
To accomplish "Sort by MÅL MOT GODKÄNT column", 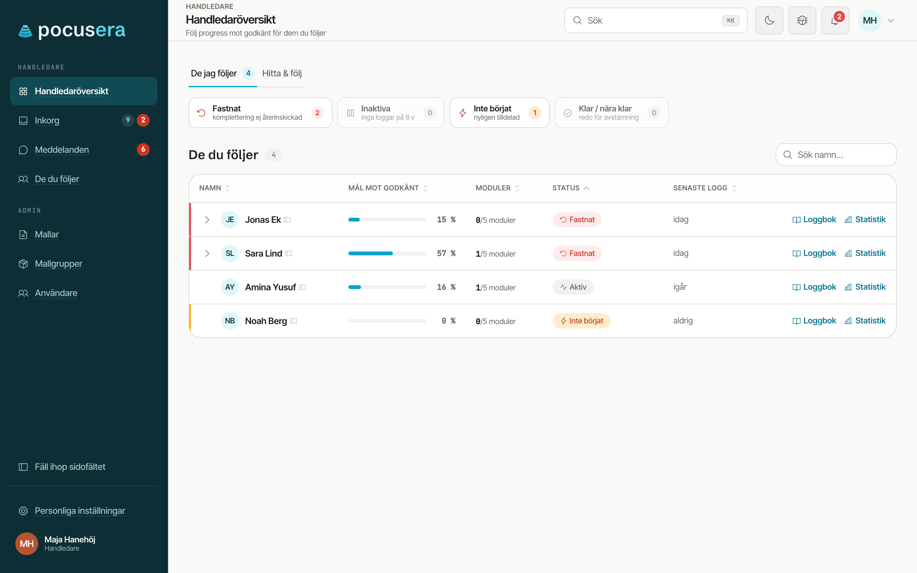I will [388, 188].
